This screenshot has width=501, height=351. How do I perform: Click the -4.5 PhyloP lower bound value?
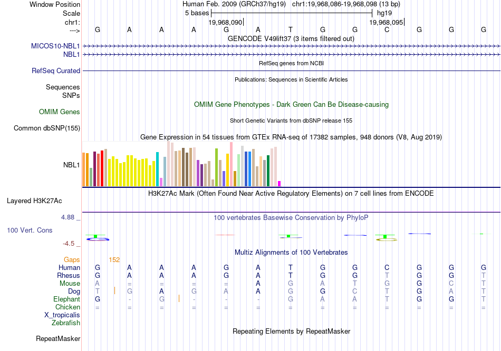(x=69, y=244)
